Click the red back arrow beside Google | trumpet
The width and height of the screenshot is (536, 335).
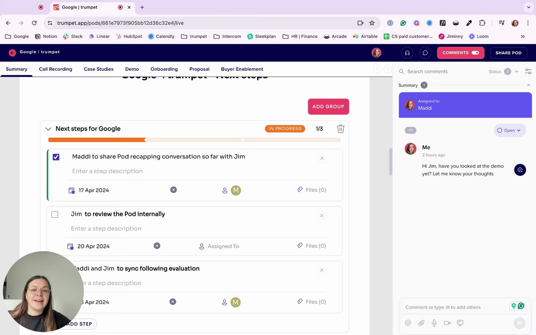tap(12, 52)
